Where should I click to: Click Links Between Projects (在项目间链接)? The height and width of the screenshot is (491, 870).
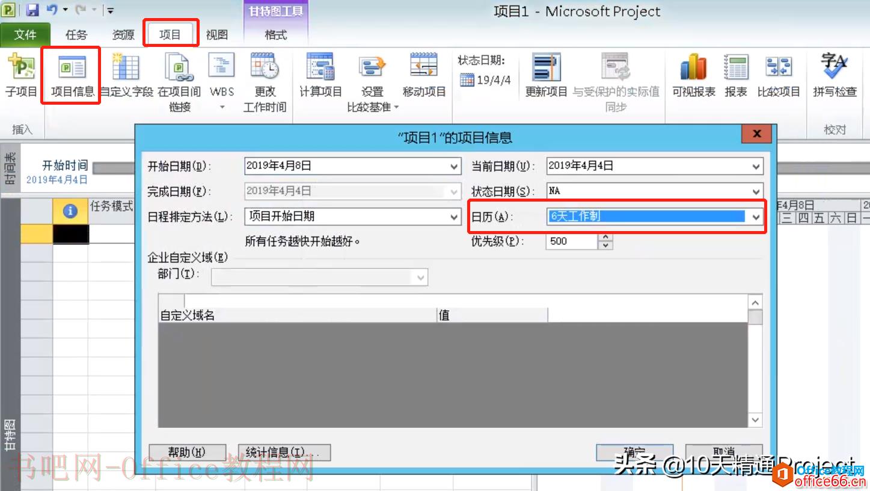coord(179,83)
